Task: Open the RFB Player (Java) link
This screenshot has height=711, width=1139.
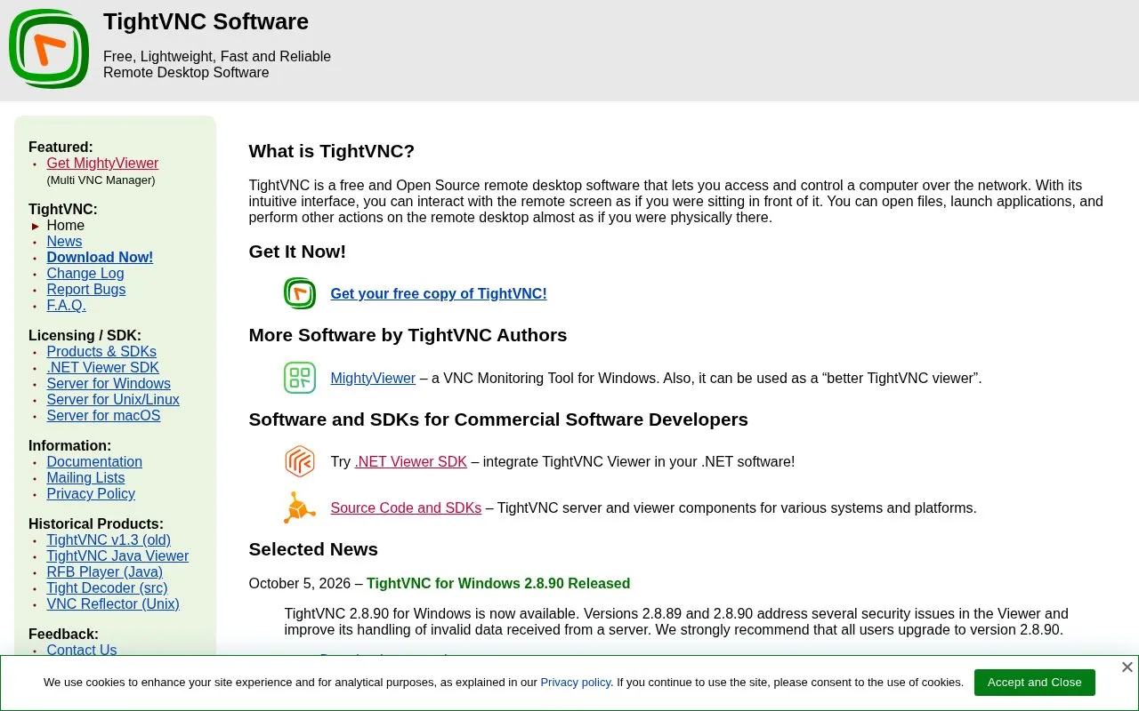Action: (x=105, y=572)
